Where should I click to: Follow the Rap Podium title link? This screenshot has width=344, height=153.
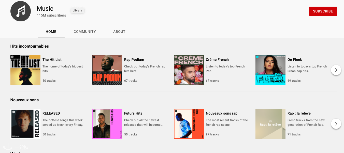134,60
